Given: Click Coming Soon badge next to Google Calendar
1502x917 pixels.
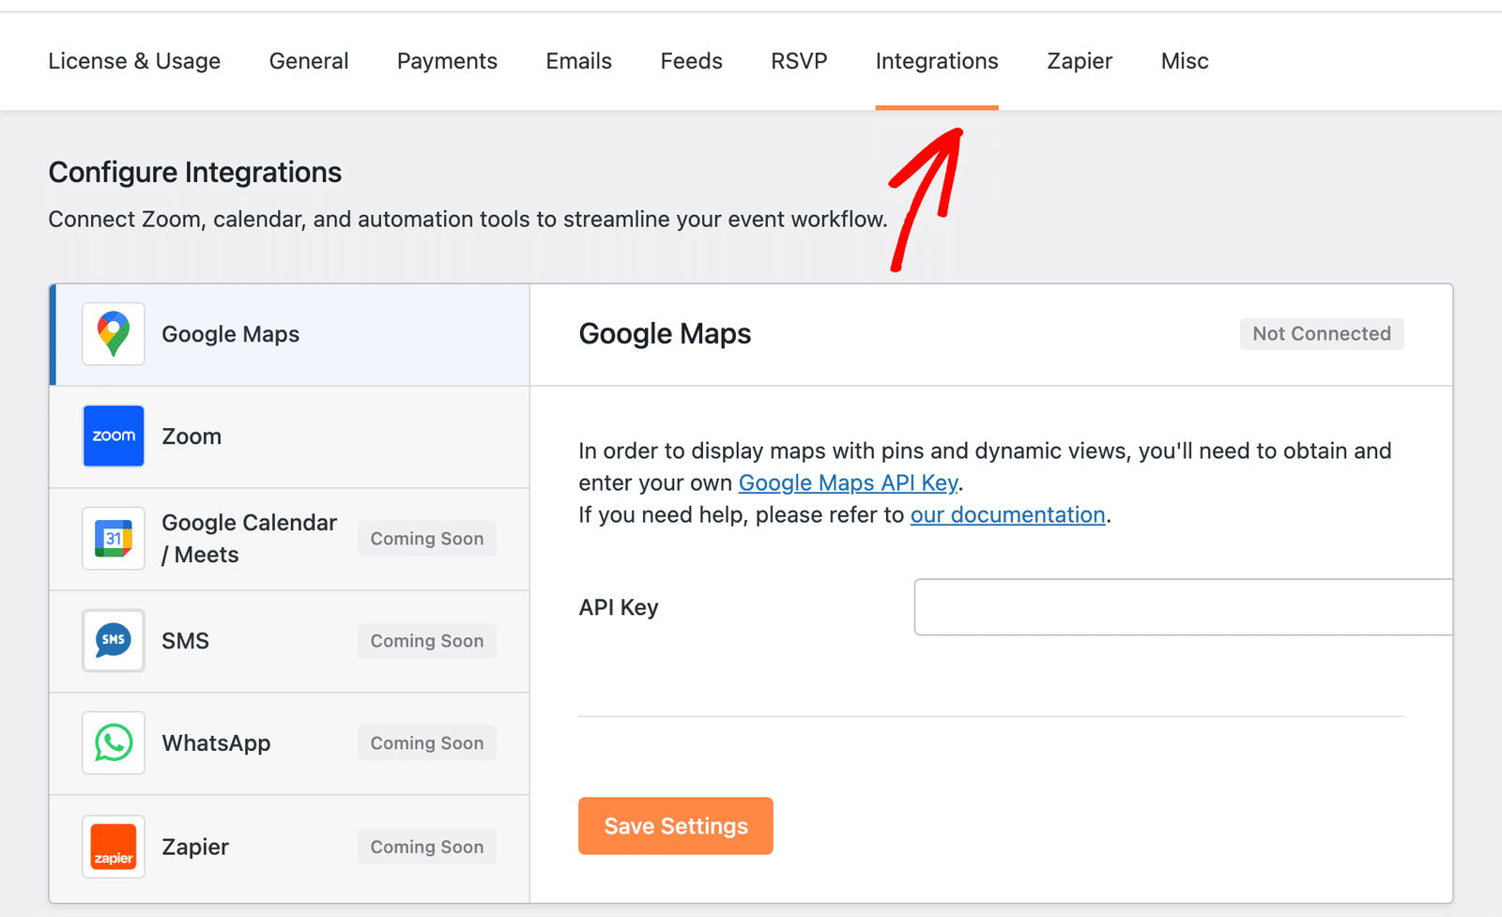Looking at the screenshot, I should pos(427,539).
